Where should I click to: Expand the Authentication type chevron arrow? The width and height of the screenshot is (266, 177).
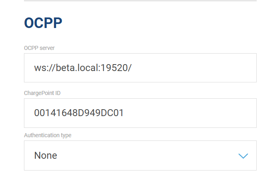point(243,156)
